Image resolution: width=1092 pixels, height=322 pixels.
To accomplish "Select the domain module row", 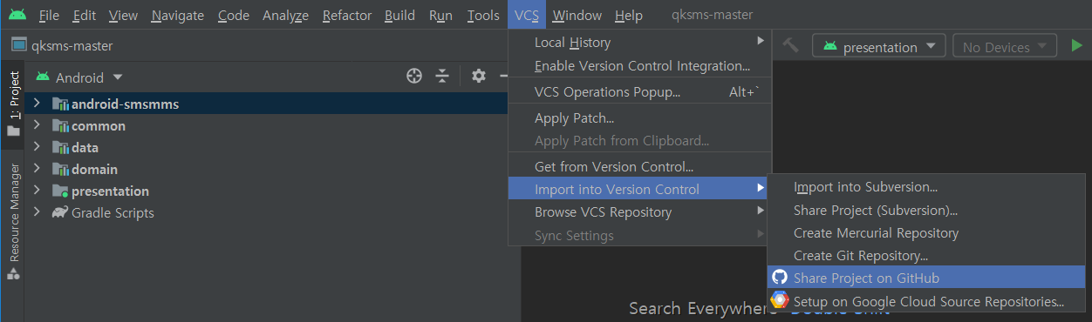I will pos(267,169).
